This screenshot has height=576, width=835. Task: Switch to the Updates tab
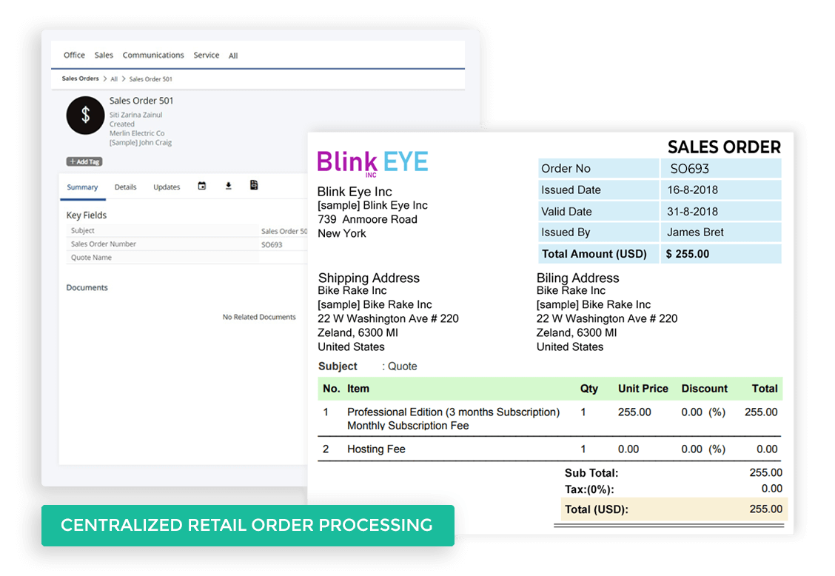167,187
